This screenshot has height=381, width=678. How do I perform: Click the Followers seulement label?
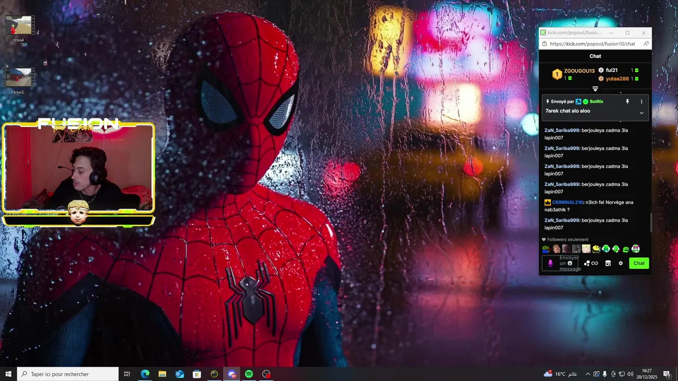567,240
